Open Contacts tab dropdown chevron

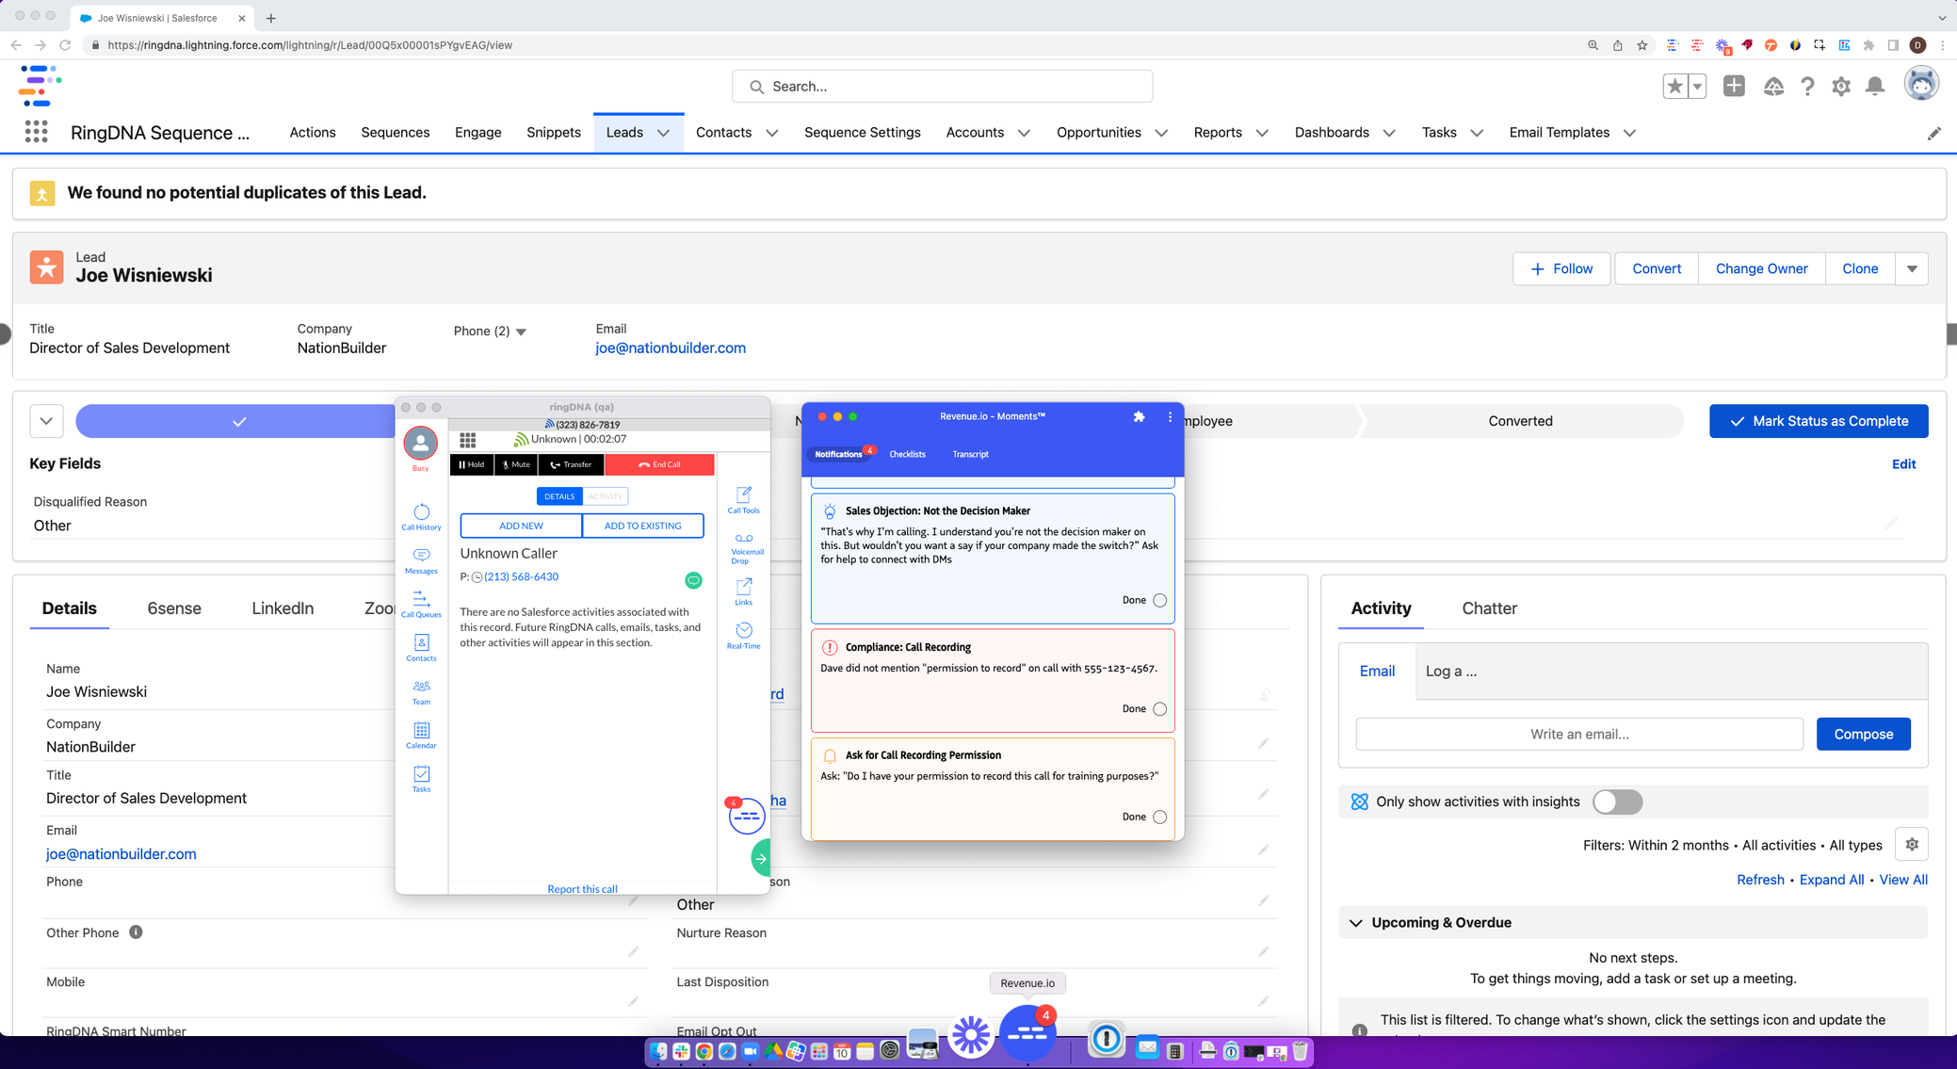[x=772, y=134]
